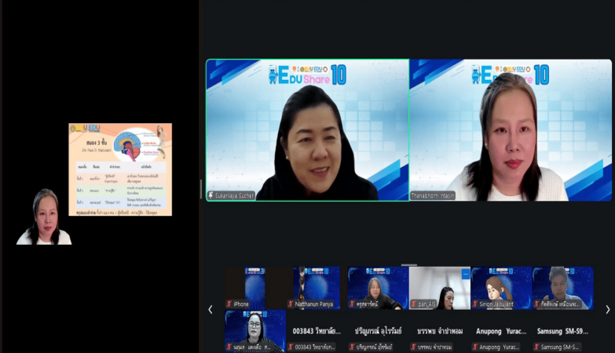
Task: Click muted mic icon on pan_AIS tile
Action: [x=413, y=304]
